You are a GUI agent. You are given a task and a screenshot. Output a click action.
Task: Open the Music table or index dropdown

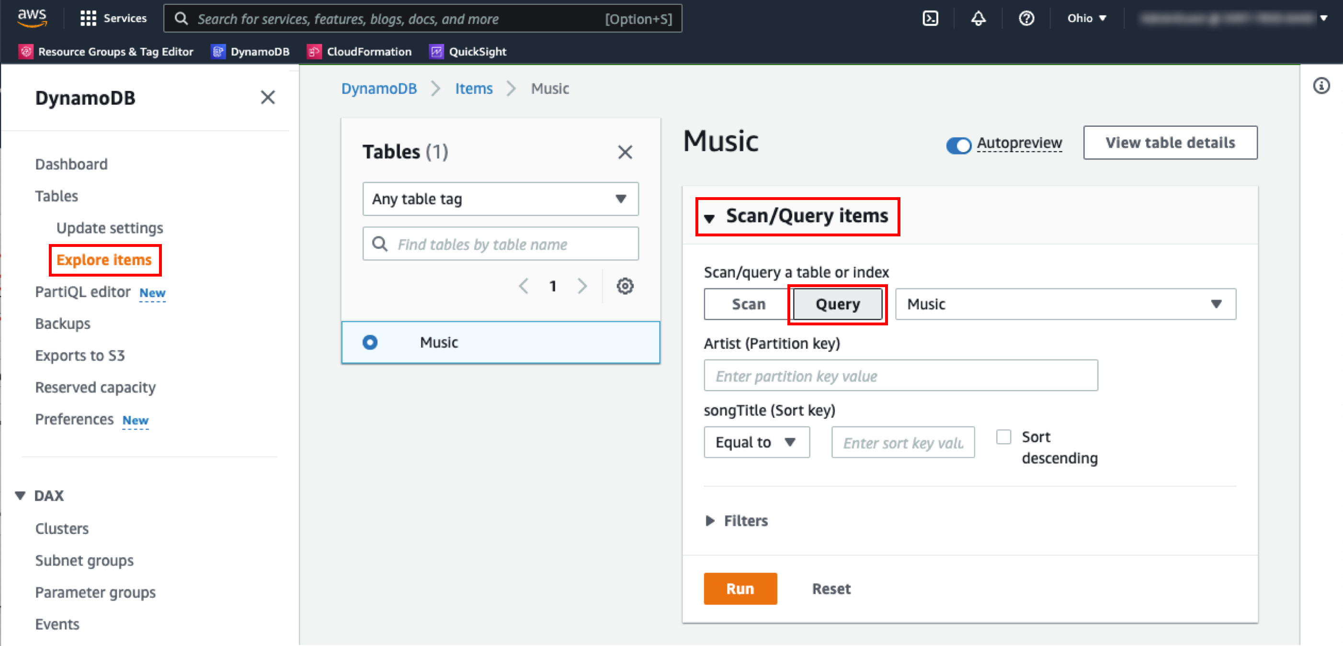pyautogui.click(x=1065, y=304)
